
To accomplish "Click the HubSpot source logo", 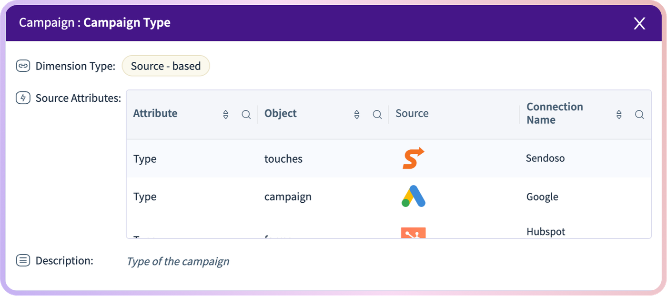I will coord(413,233).
